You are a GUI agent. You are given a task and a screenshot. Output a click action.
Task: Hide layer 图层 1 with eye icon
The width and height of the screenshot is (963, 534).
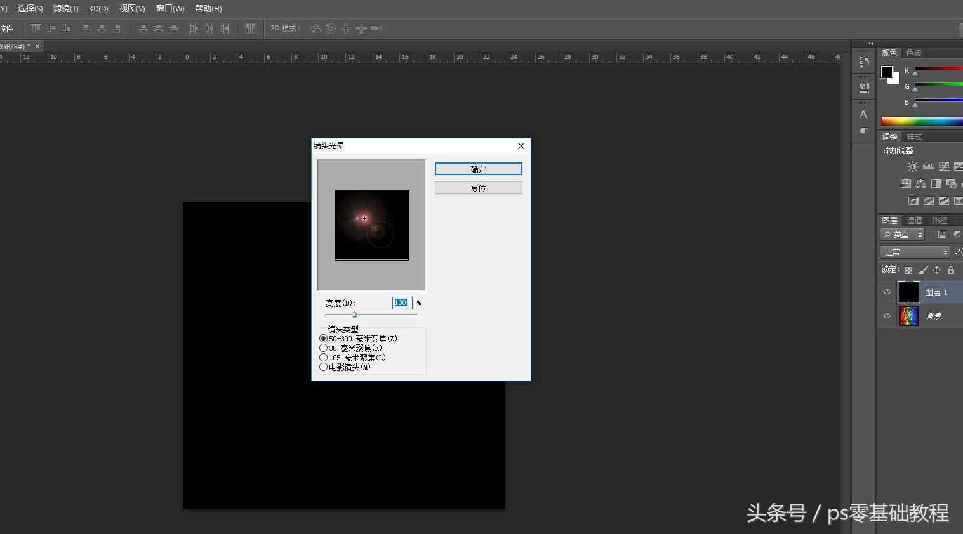pyautogui.click(x=887, y=292)
